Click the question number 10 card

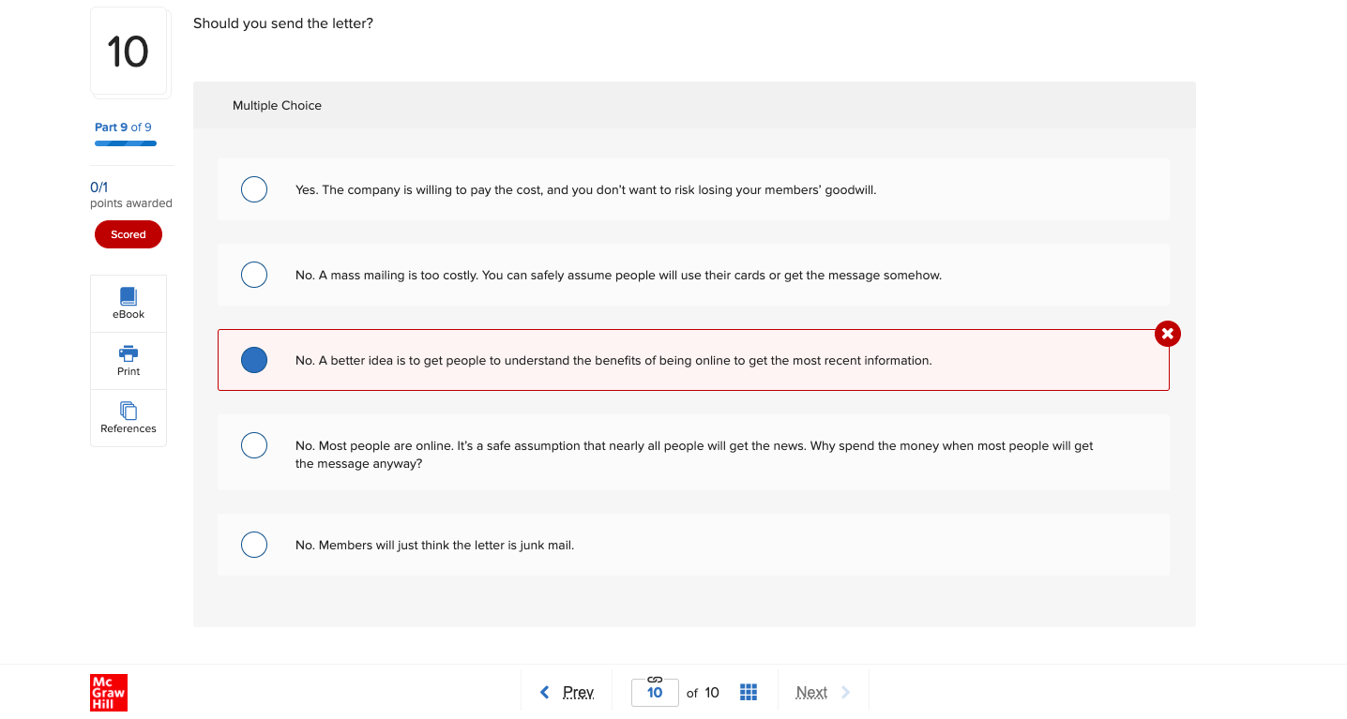click(x=129, y=52)
